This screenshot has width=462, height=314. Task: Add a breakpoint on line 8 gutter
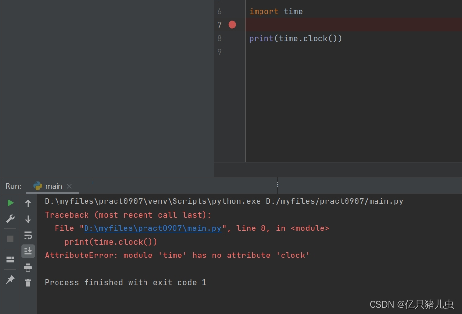pos(232,38)
